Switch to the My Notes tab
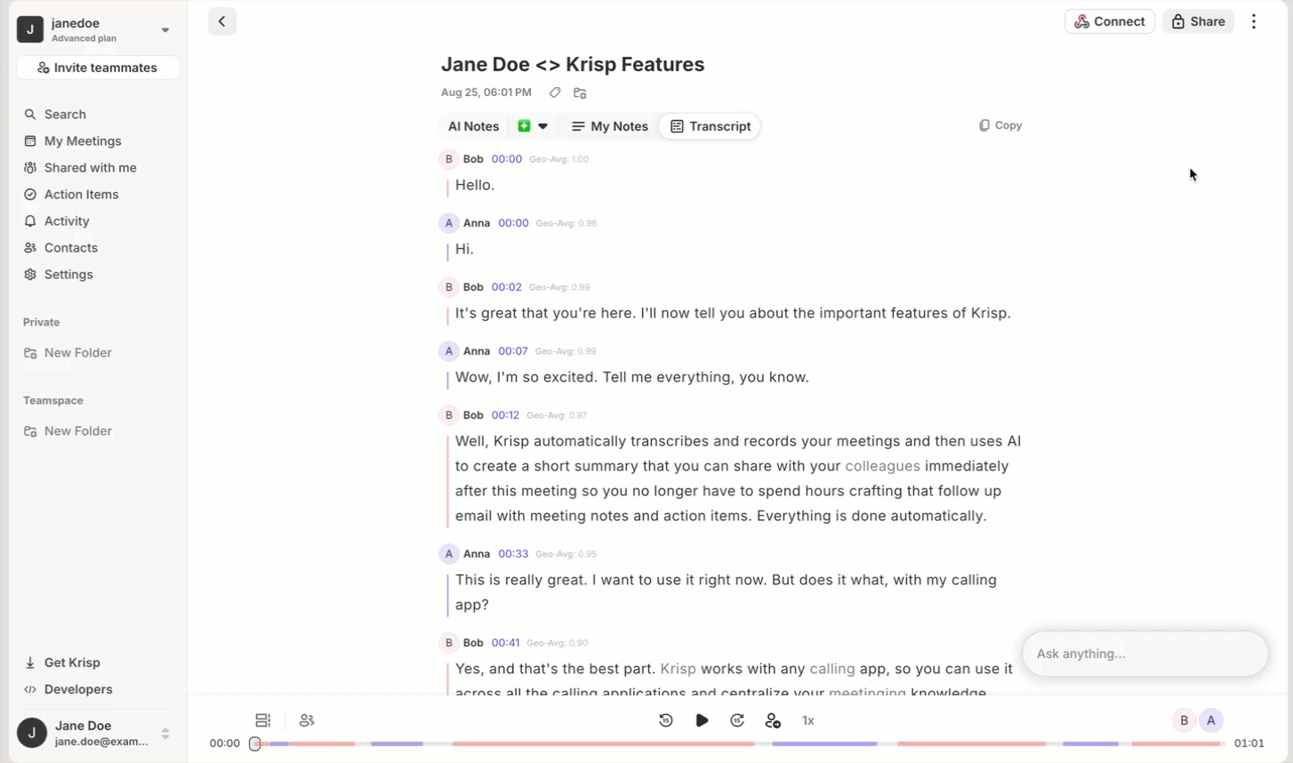The height and width of the screenshot is (763, 1293). coord(610,126)
